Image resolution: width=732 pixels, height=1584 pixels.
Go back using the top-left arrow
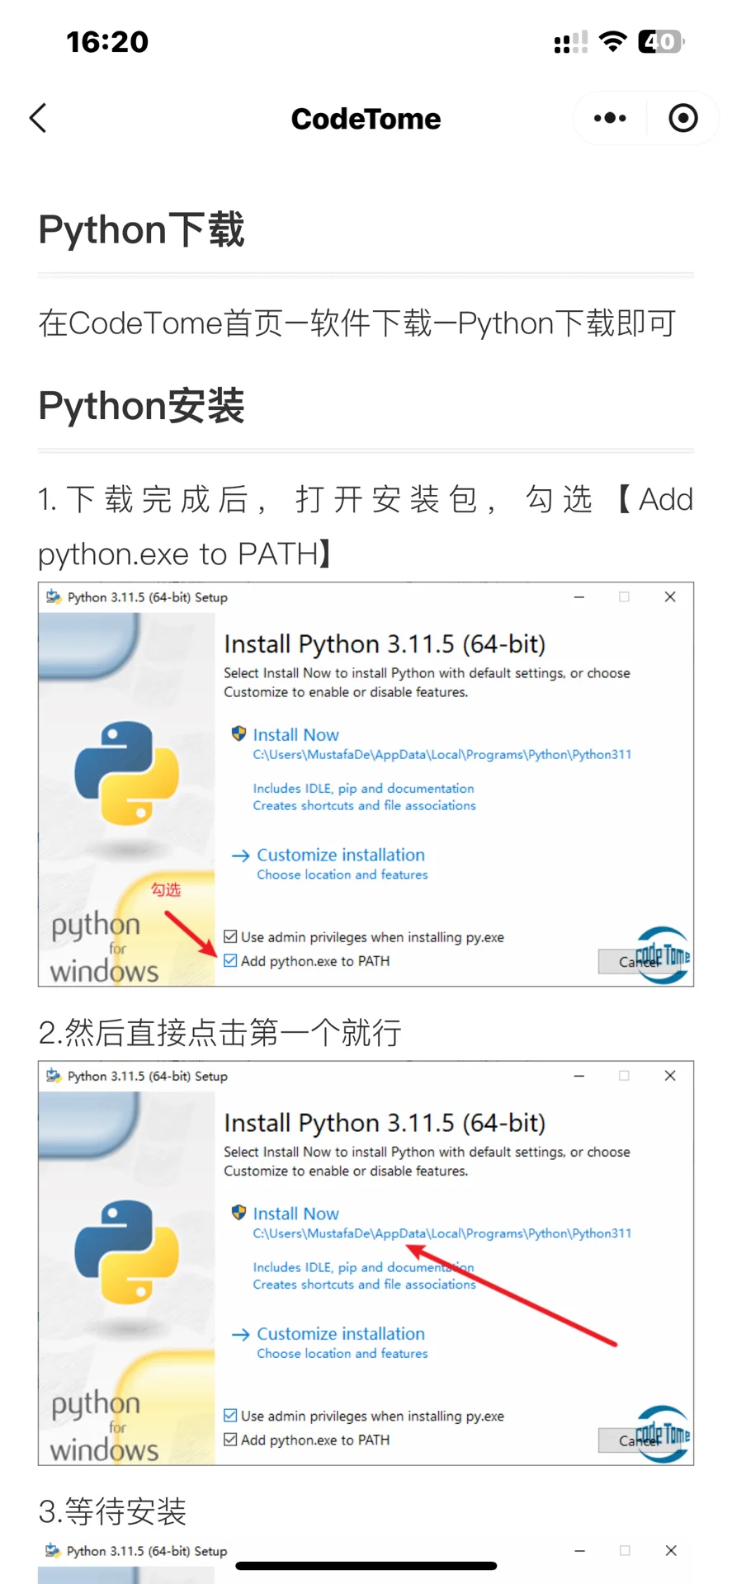coord(38,118)
